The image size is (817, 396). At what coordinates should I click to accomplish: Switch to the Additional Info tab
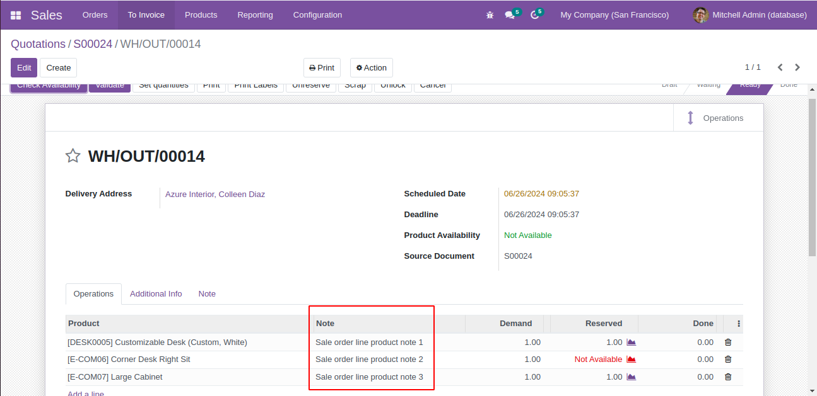click(x=156, y=294)
